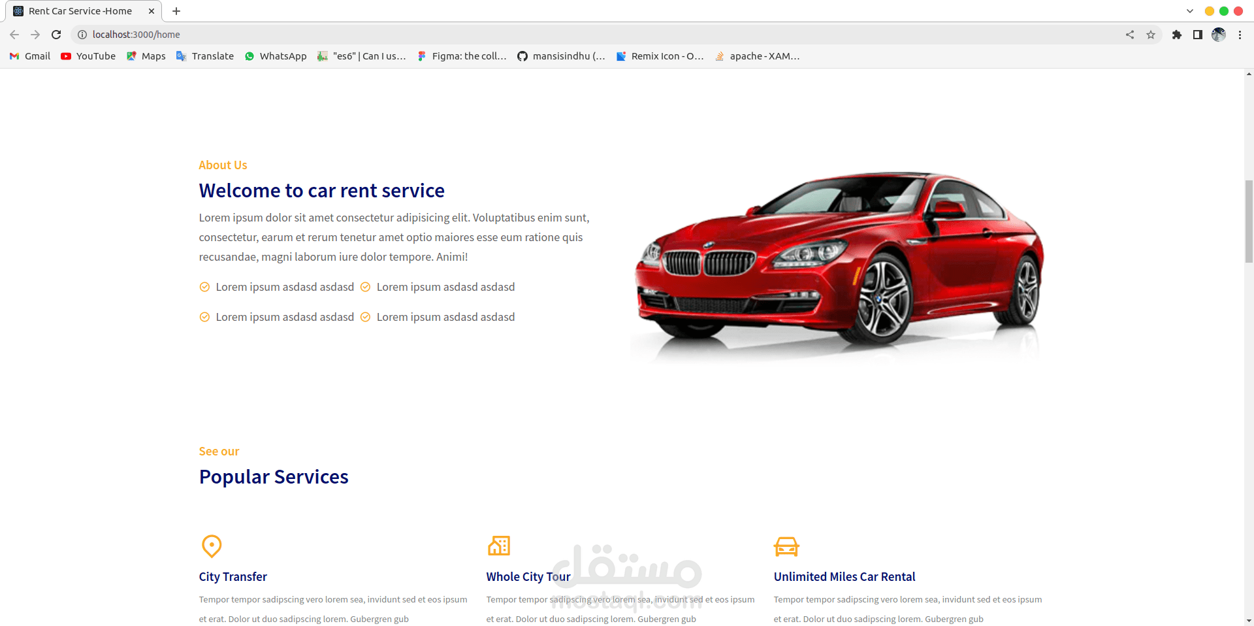View site information icon in address bar

point(82,35)
